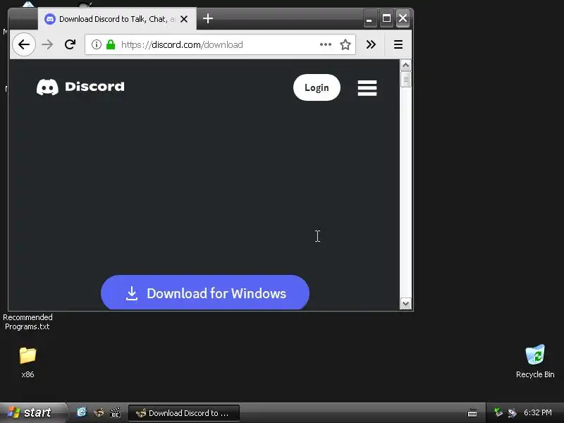The width and height of the screenshot is (564, 423).
Task: Open site information icon in address bar
Action: coord(96,44)
